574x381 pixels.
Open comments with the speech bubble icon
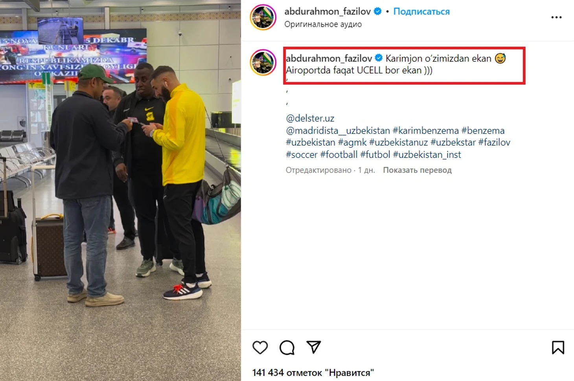click(x=287, y=348)
